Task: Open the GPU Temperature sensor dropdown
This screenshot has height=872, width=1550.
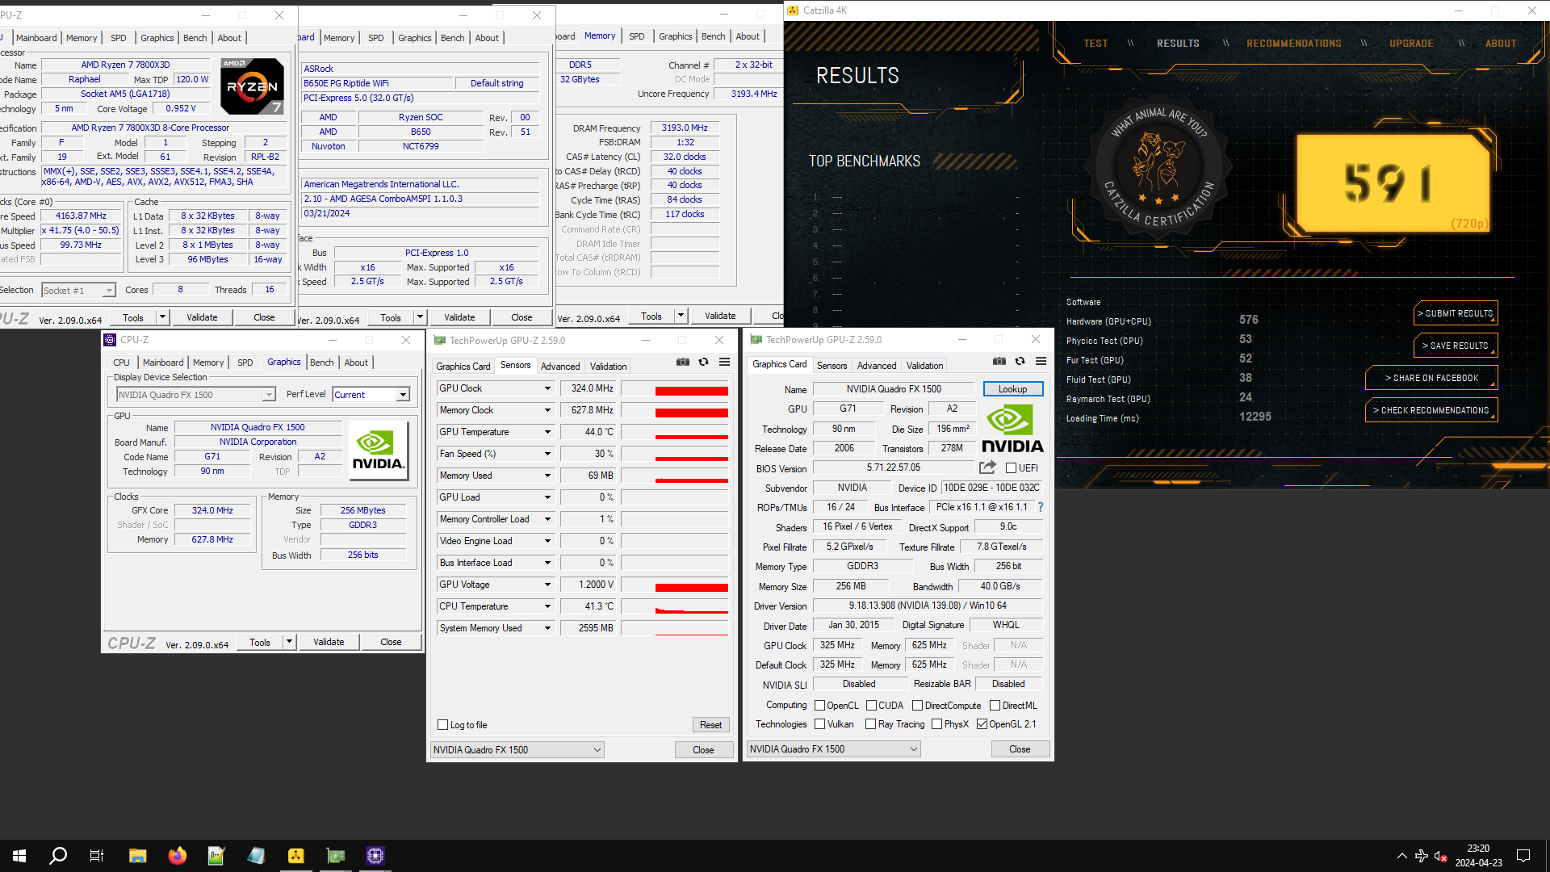Action: point(547,432)
